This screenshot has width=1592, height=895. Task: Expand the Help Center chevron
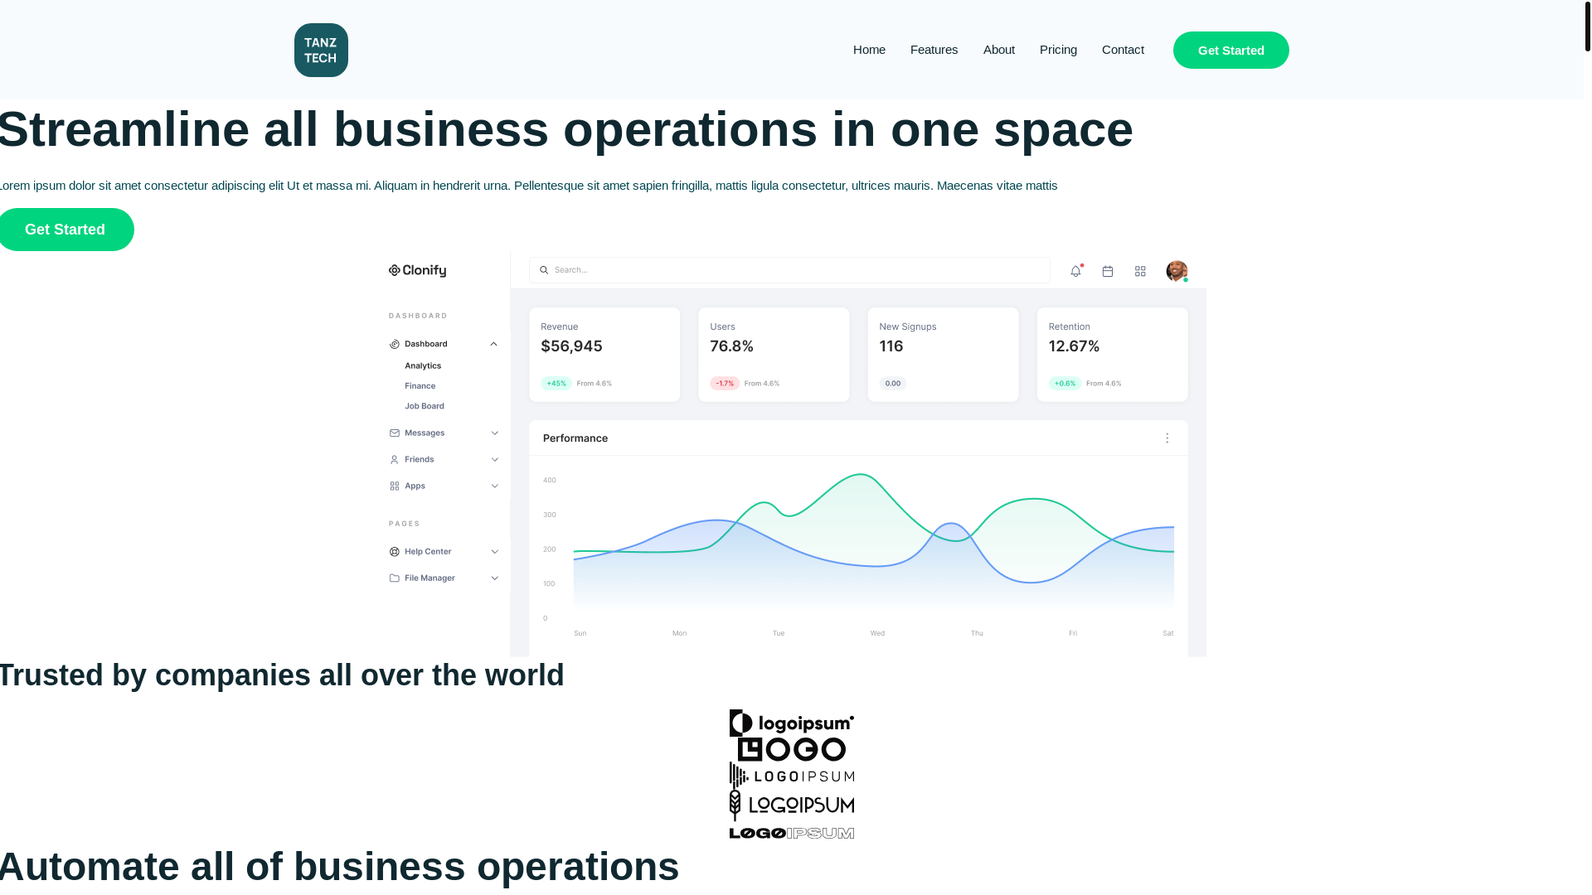pos(495,552)
